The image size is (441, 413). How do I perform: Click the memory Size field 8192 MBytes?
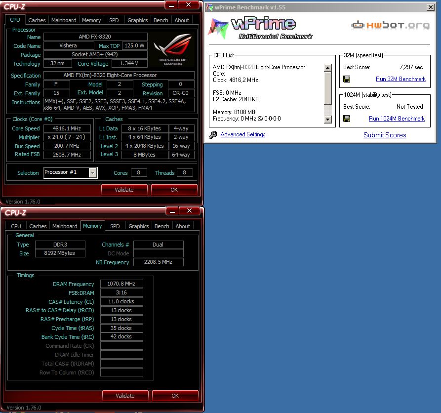[x=60, y=253]
